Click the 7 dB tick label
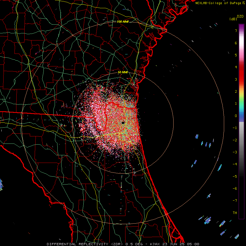 tap(236, 31)
